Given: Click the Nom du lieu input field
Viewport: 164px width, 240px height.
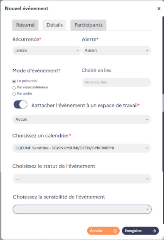Looking at the screenshot, I should click(116, 82).
